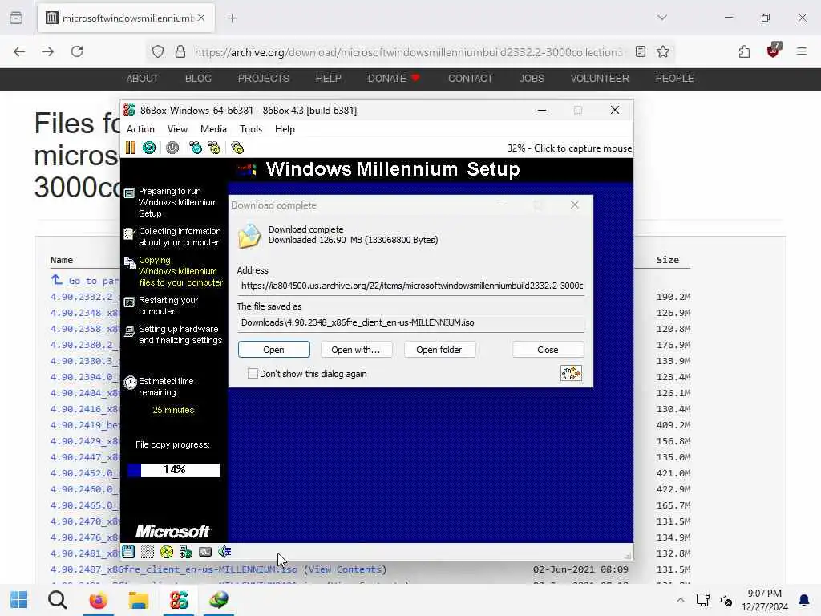The image size is (821, 616).
Task: Open 86Box settings gear icon
Action: click(237, 148)
